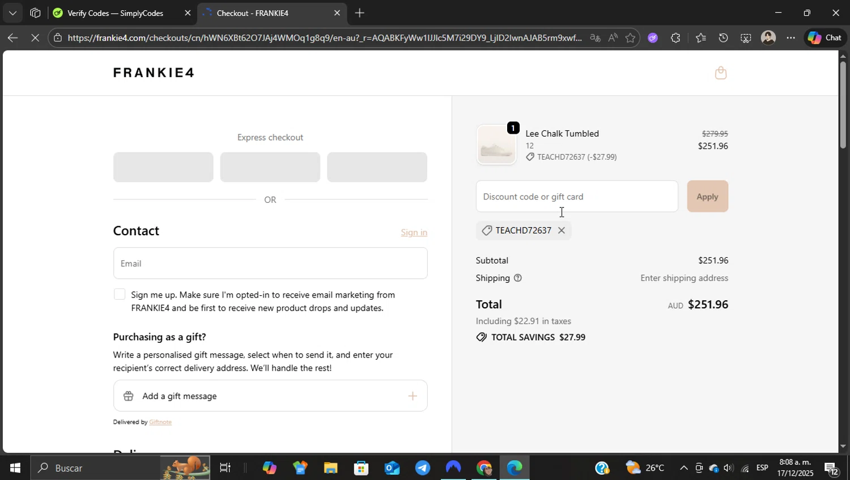Screen dimensions: 850x480
Task: Open browser History icon
Action: pyautogui.click(x=724, y=38)
